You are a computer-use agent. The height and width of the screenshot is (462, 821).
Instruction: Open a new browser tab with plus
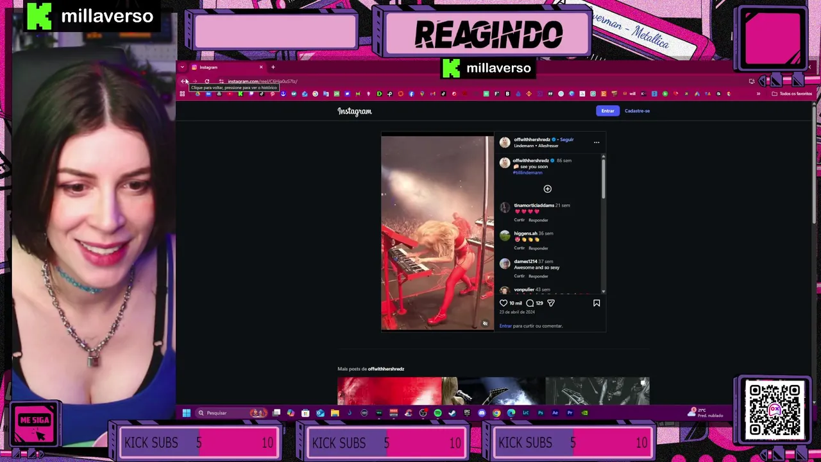pos(273,67)
